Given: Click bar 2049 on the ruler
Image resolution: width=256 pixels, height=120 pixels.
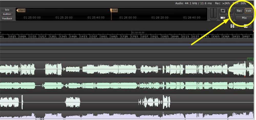Looking at the screenshot, I should pyautogui.click(x=175, y=37).
